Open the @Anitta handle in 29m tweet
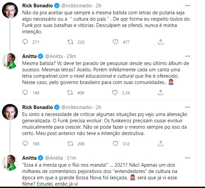Image resolution: width=205 pixels, height=188 pixels. pos(54,56)
